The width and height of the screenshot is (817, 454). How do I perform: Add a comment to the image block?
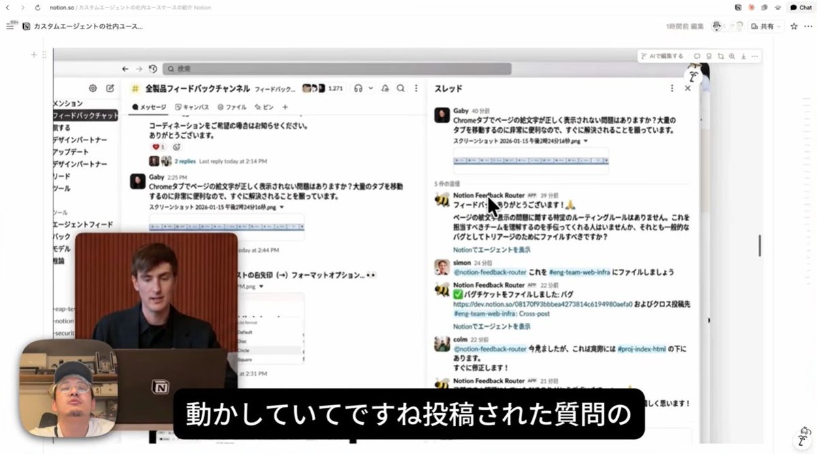[697, 56]
